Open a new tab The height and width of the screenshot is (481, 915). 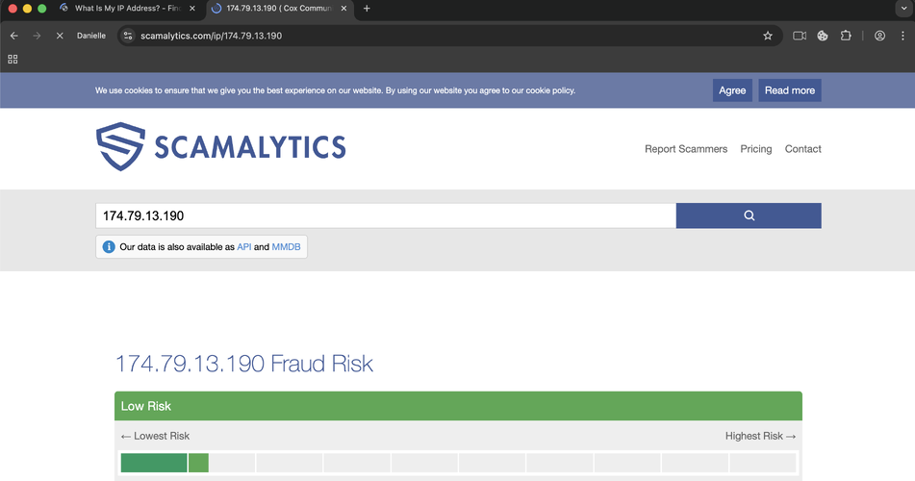click(x=367, y=8)
